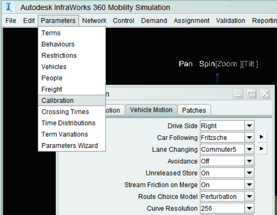Maximize the calibration dialog
This screenshot has width=277, height=215.
(x=252, y=94)
